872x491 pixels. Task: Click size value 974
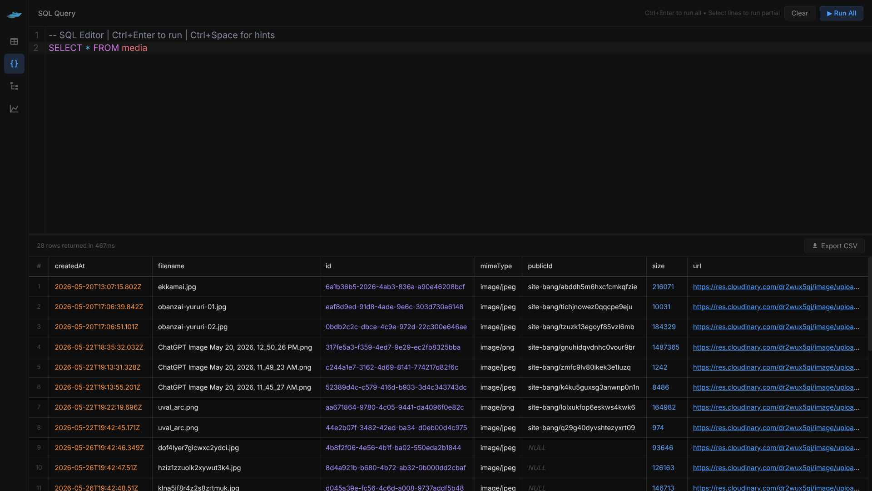pyautogui.click(x=658, y=428)
